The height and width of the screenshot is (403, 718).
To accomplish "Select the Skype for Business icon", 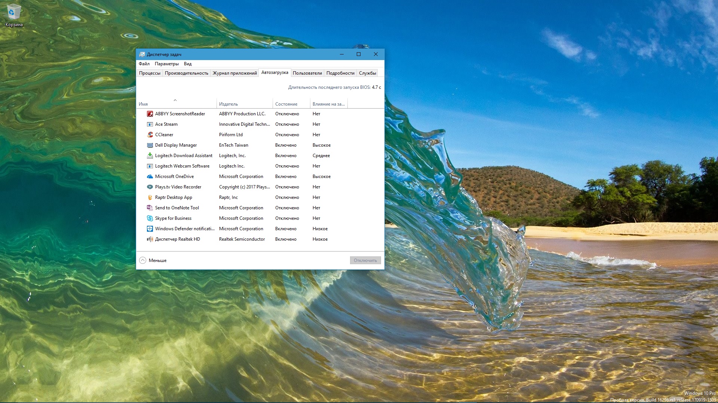I will 150,218.
